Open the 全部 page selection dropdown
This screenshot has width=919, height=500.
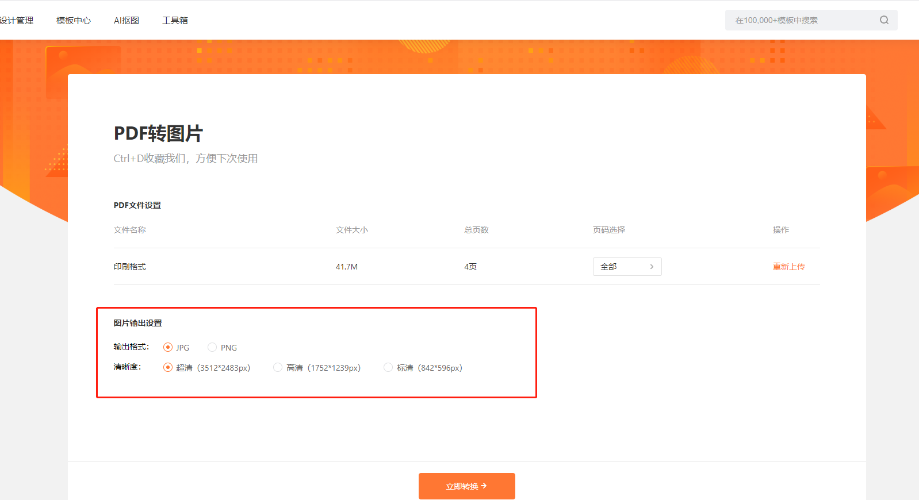(627, 267)
